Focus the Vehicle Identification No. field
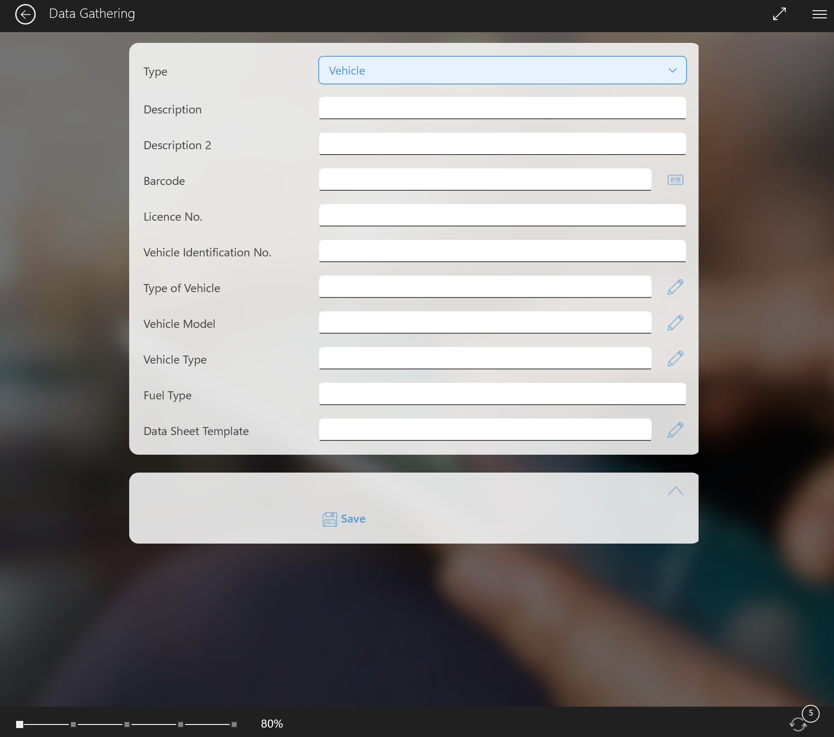The width and height of the screenshot is (834, 737). 502,251
